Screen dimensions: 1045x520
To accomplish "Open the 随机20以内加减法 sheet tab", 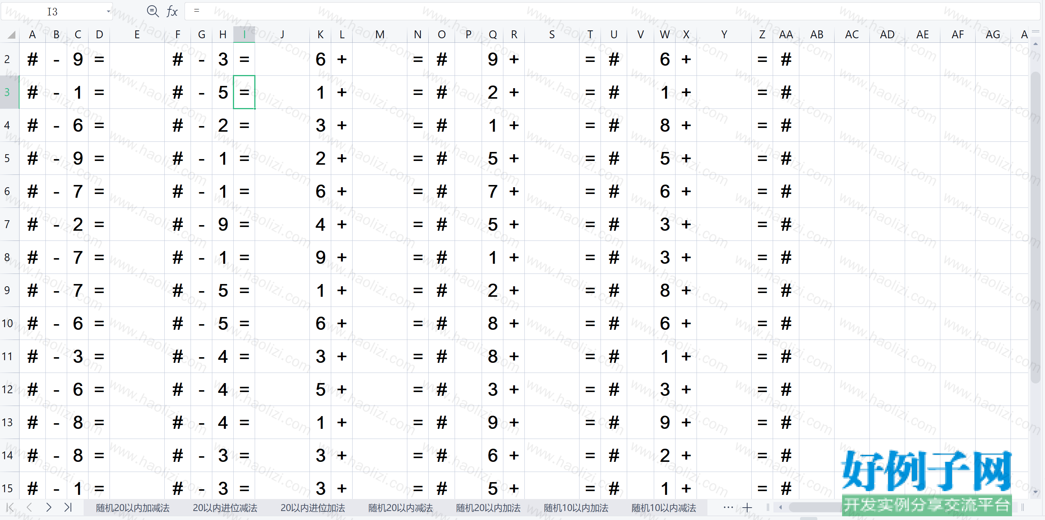I will [133, 508].
